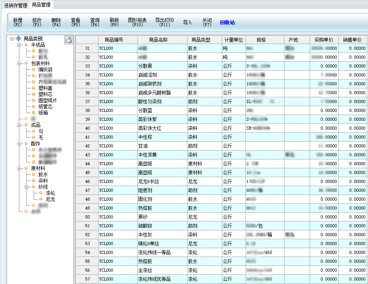Switch to the 进销存管理 tab
This screenshot has height=284, width=368.
tap(15, 5)
